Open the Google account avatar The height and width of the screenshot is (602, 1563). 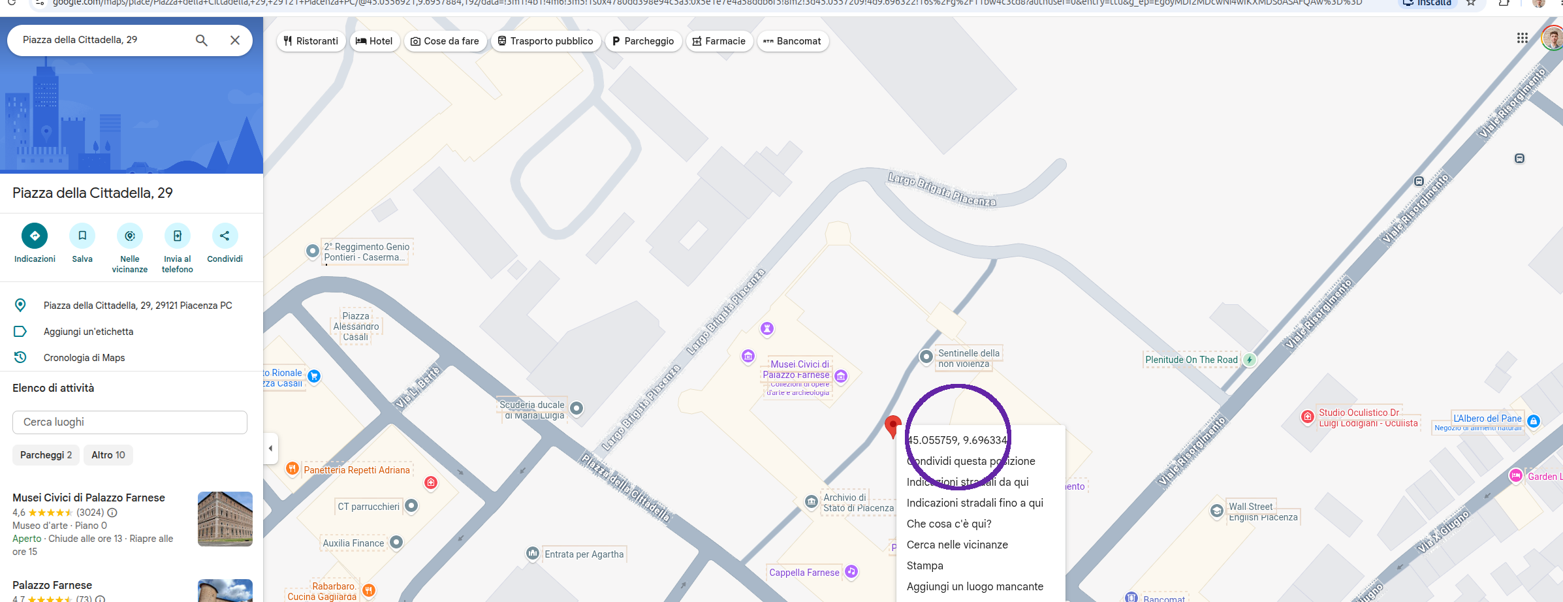point(1553,39)
